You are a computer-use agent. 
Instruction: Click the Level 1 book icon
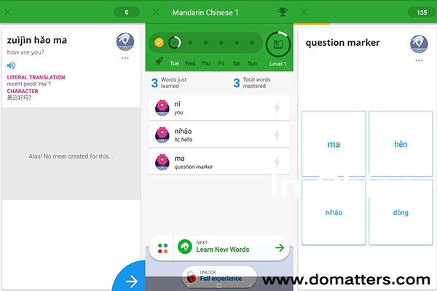(x=277, y=44)
